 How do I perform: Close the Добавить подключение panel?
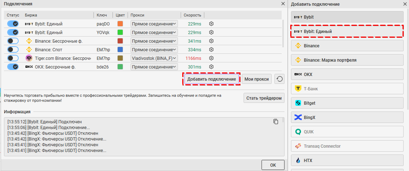[x=405, y=4]
